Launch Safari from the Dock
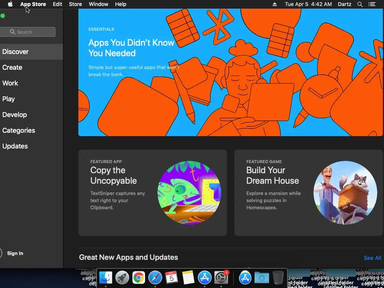Viewport: 384px width, 288px height. tap(155, 277)
